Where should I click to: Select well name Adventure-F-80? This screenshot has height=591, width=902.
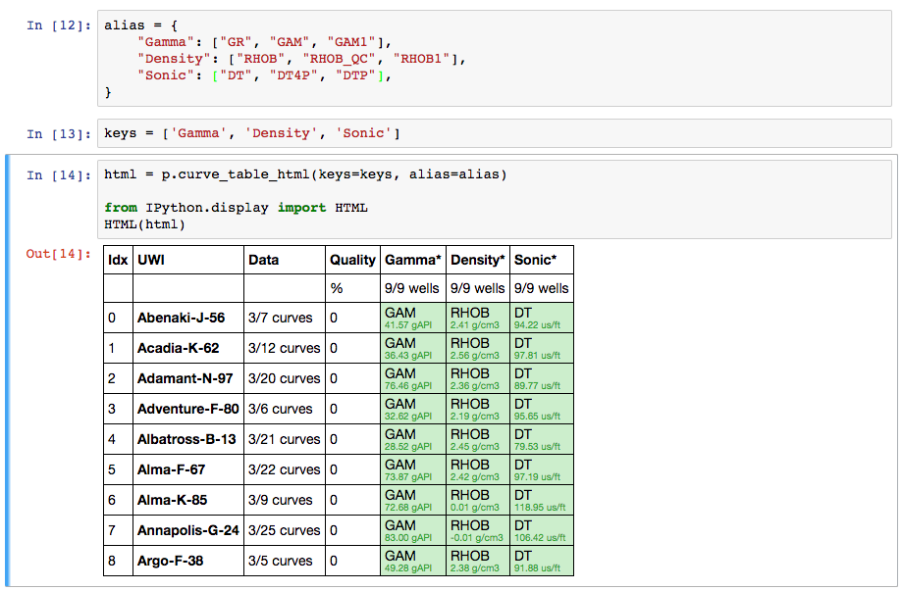[x=188, y=409]
